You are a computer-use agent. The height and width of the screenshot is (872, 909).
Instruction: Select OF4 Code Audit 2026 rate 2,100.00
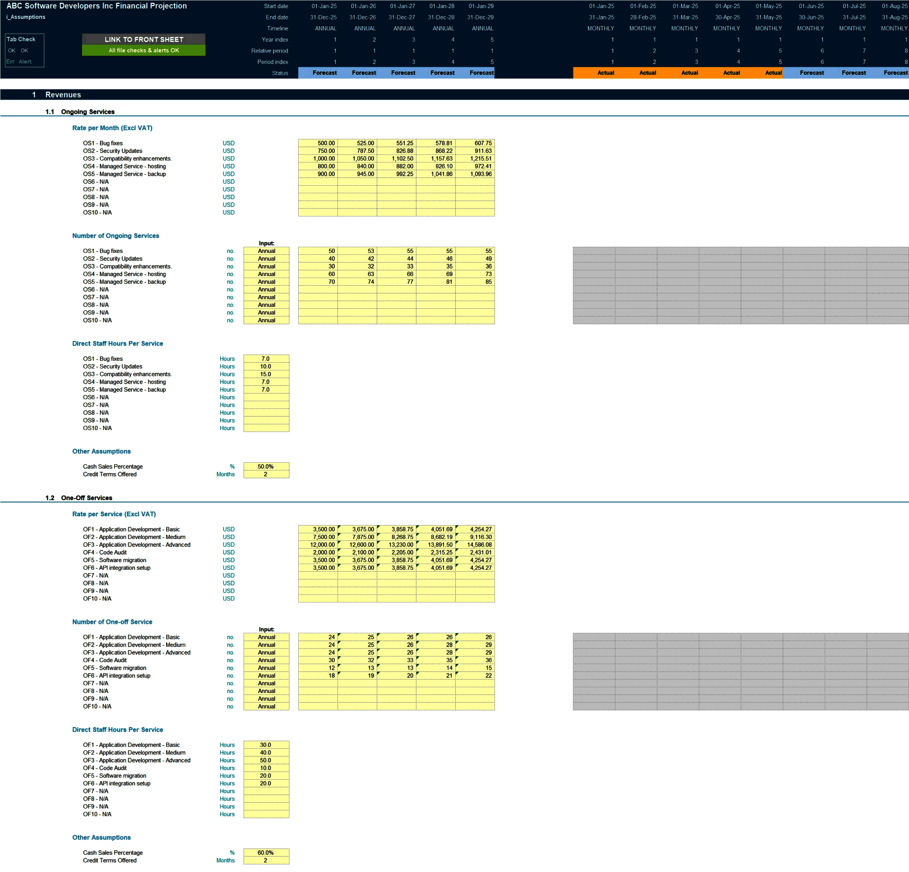357,553
